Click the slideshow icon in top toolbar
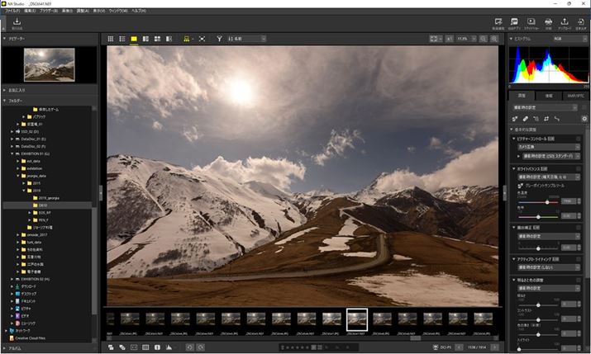Viewport: 591px width, 354px height. [x=531, y=22]
